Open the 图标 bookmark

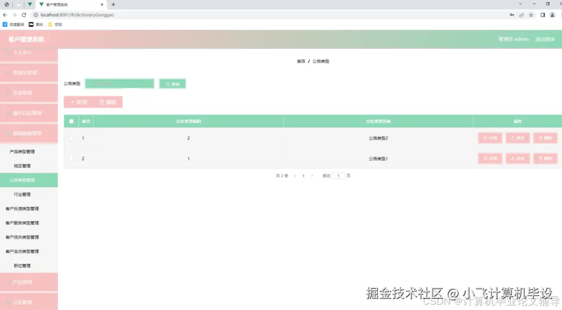point(36,24)
